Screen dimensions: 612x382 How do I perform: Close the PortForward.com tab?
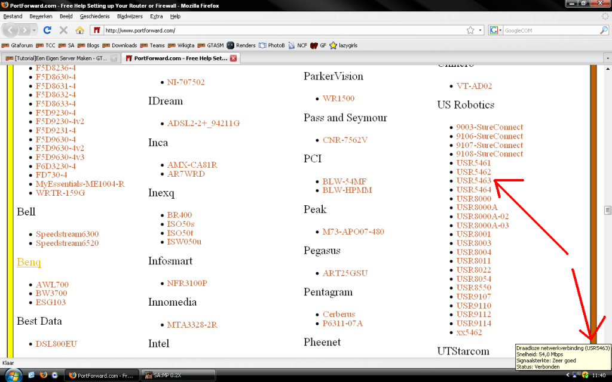pos(233,58)
